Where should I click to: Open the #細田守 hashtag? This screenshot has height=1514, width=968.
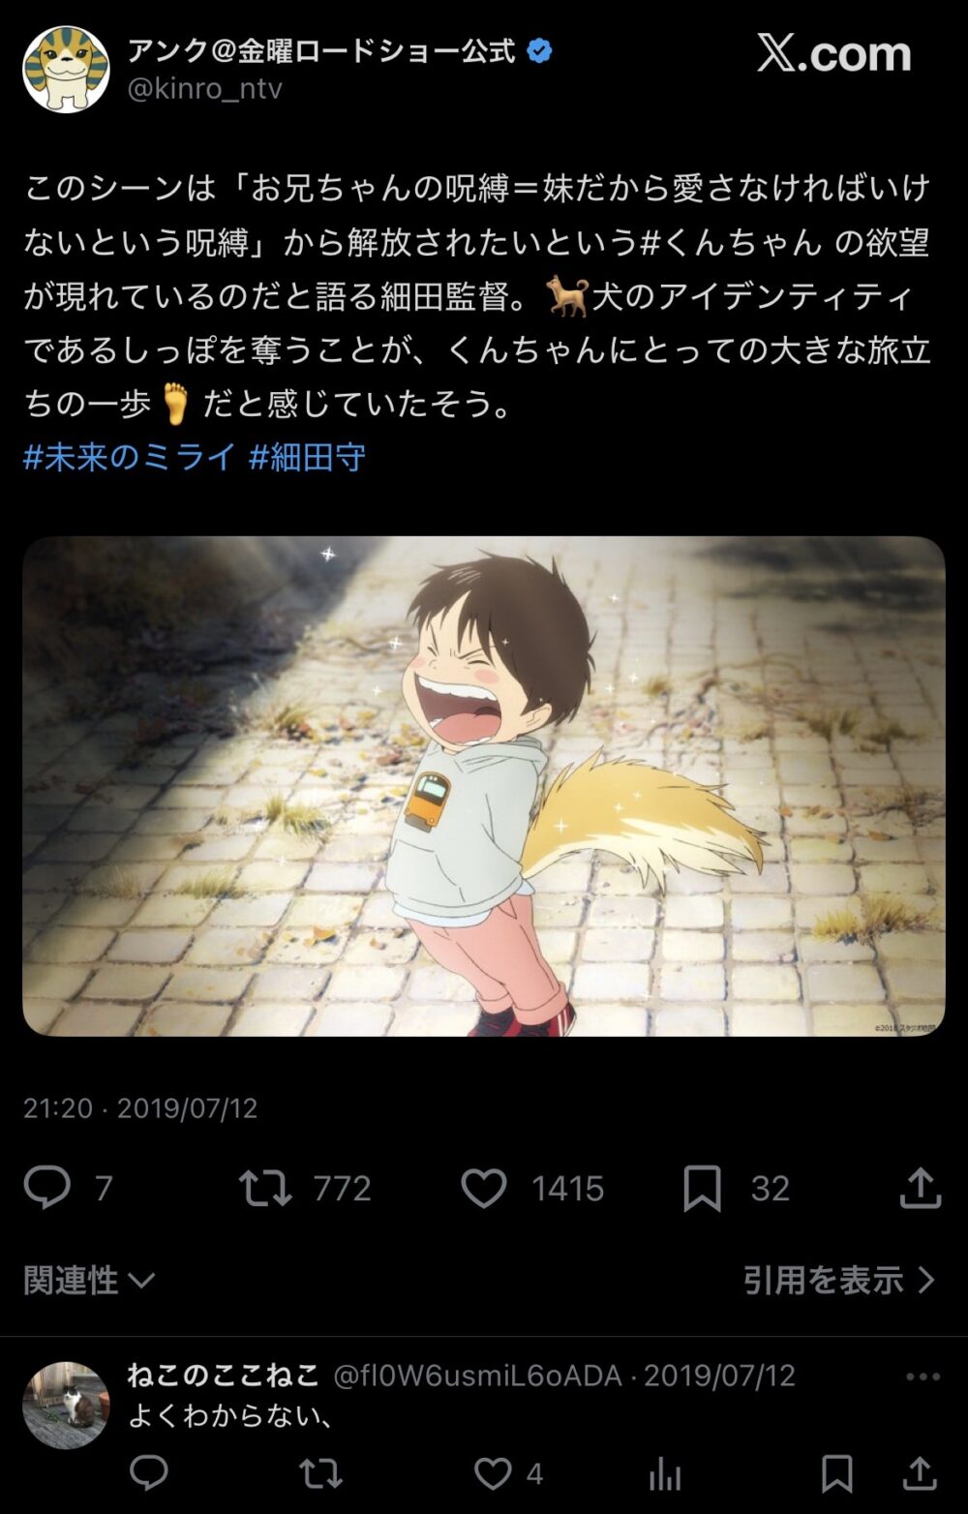point(308,457)
